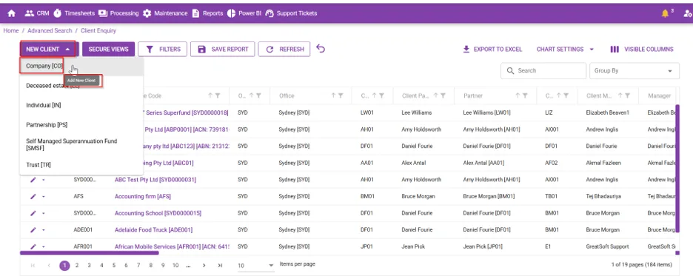Open the Filters button
The width and height of the screenshot is (693, 276).
tap(162, 49)
